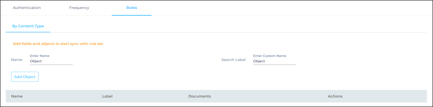
Task: Open the By Content Type sub-tab
Action: (28, 26)
